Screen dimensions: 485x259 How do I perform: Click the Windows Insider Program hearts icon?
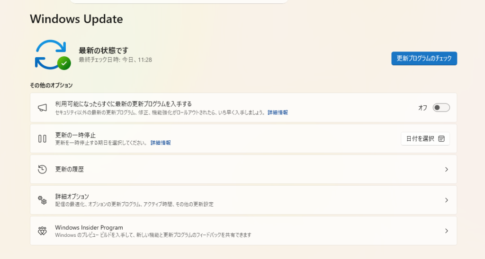[x=42, y=231]
